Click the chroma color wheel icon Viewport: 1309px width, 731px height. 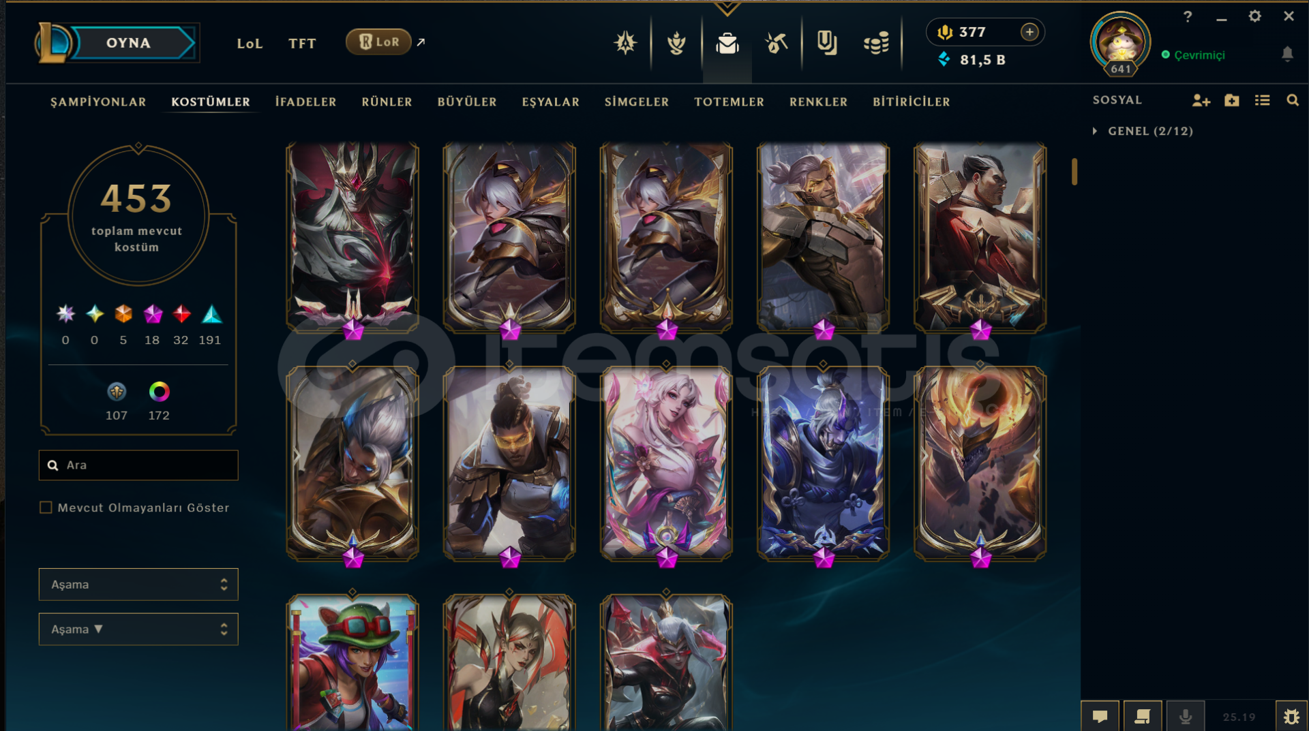click(159, 392)
